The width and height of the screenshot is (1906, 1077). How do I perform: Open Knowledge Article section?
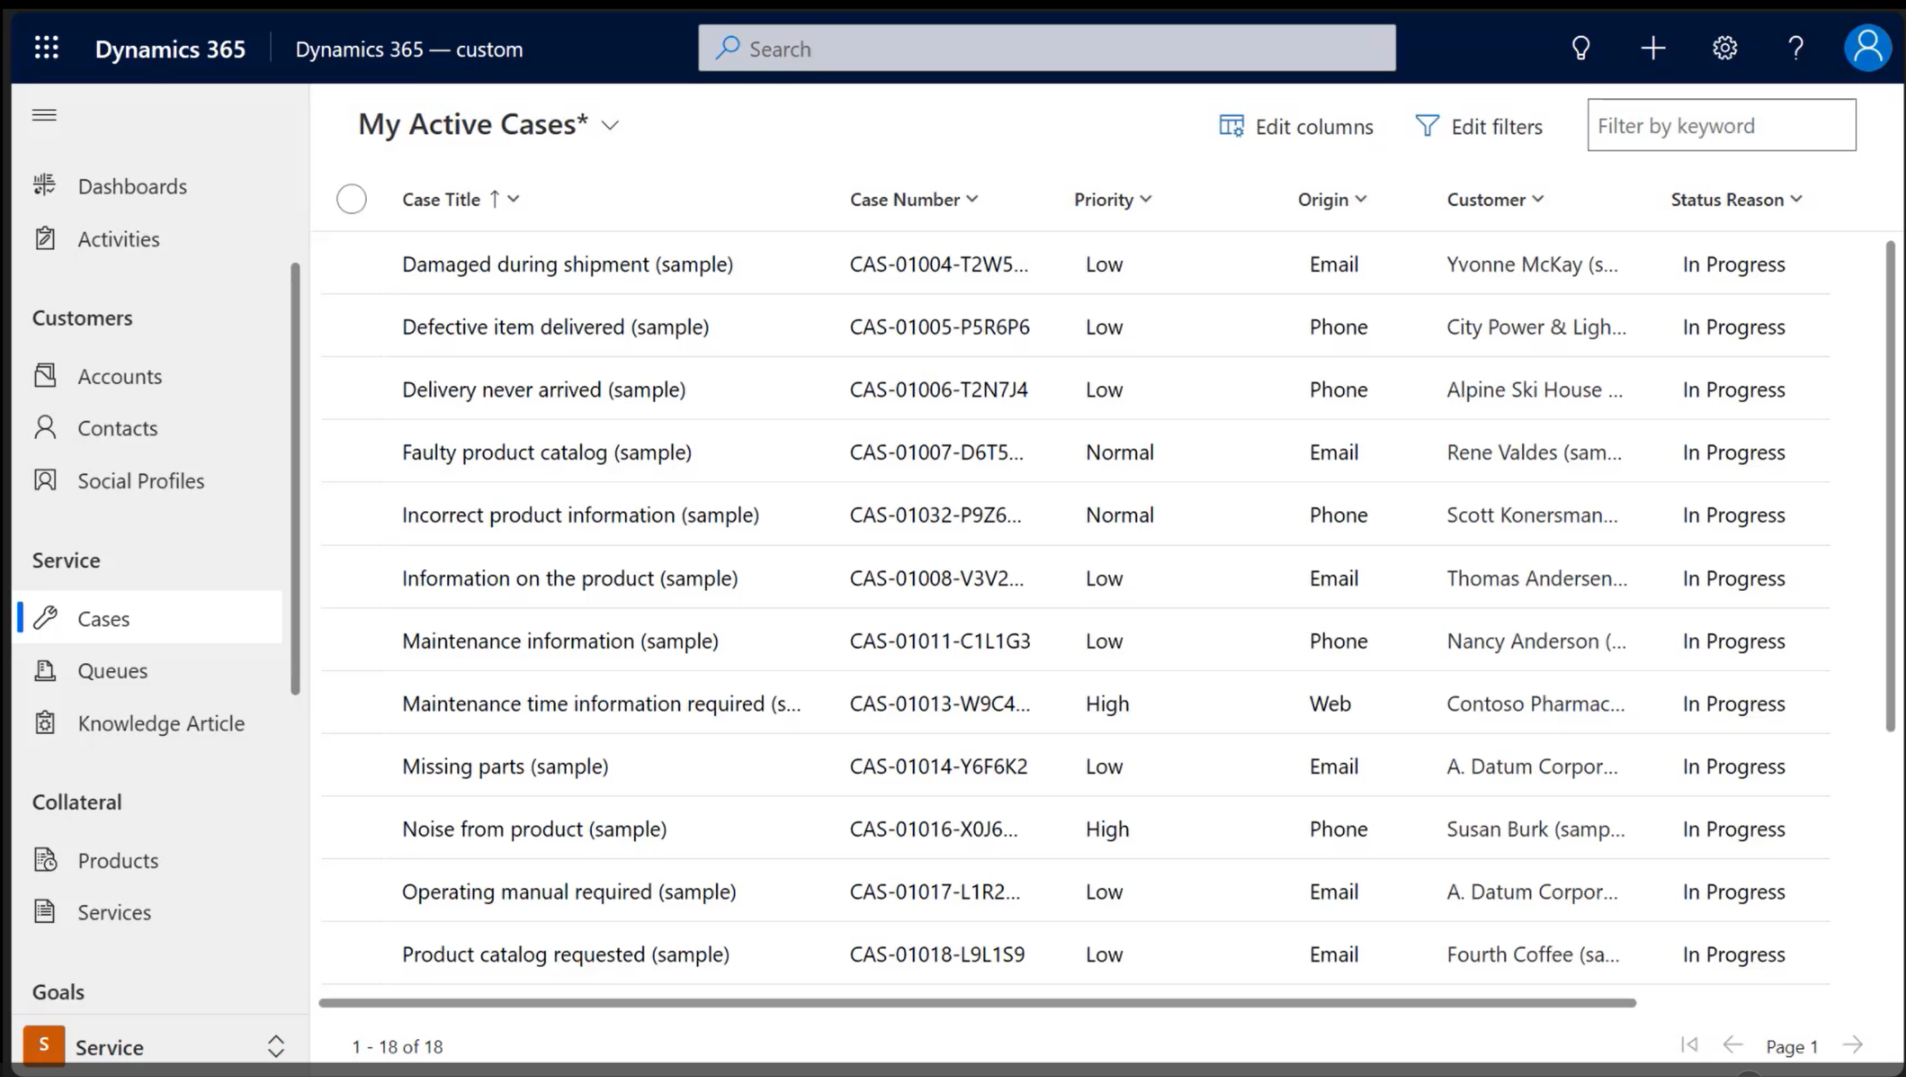(161, 721)
